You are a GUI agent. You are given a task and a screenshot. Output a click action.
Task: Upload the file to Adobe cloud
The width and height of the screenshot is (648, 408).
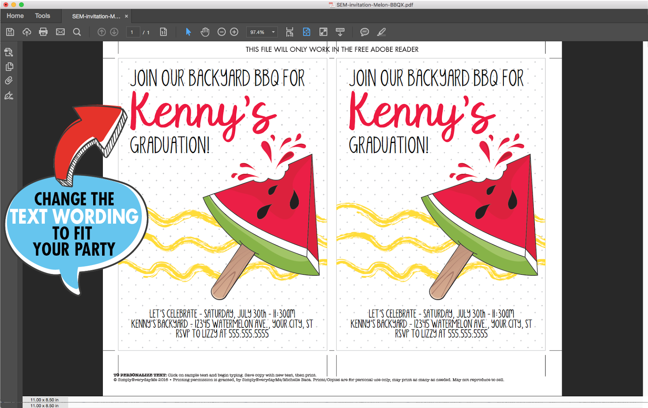click(x=27, y=32)
